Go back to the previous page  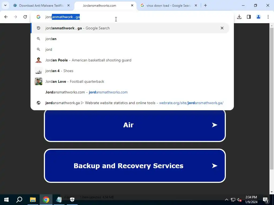[x=6, y=17]
